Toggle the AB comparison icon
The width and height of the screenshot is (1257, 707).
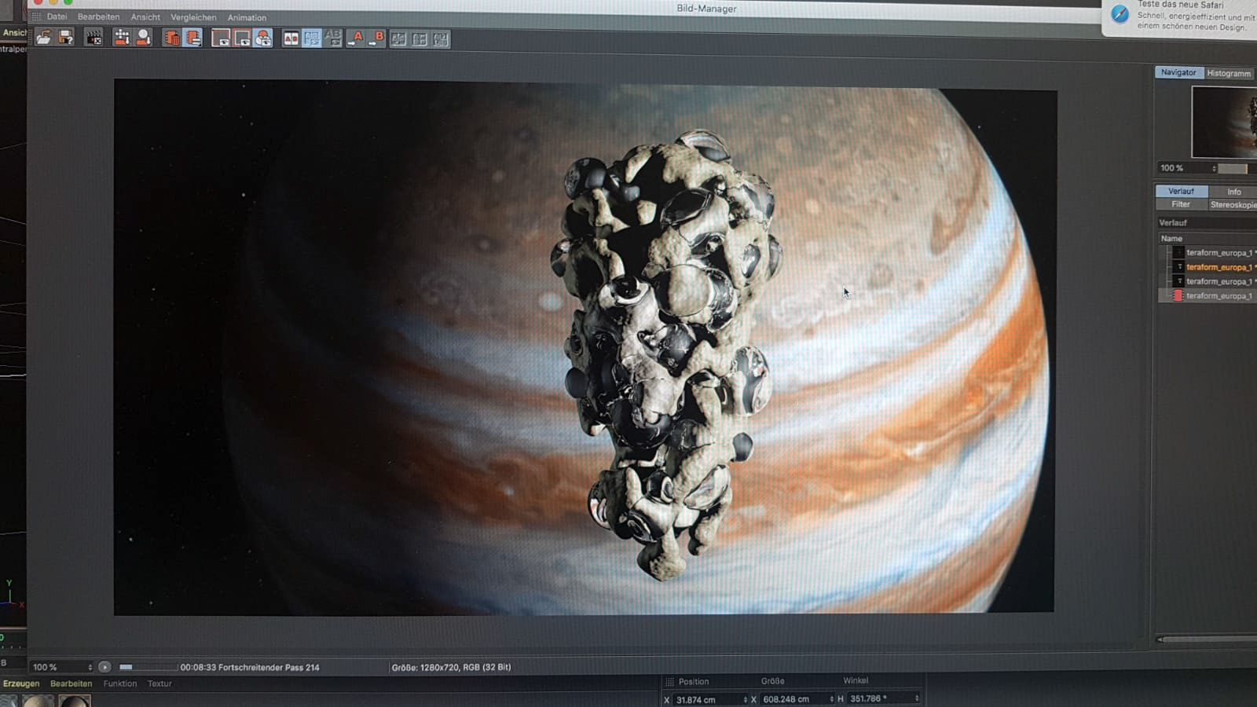coord(291,38)
